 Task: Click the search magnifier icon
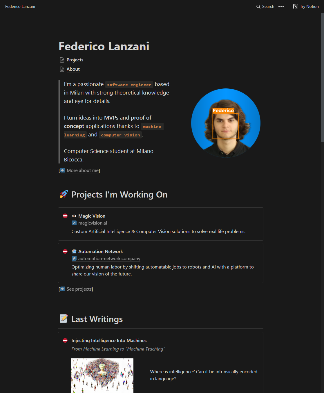pyautogui.click(x=258, y=7)
